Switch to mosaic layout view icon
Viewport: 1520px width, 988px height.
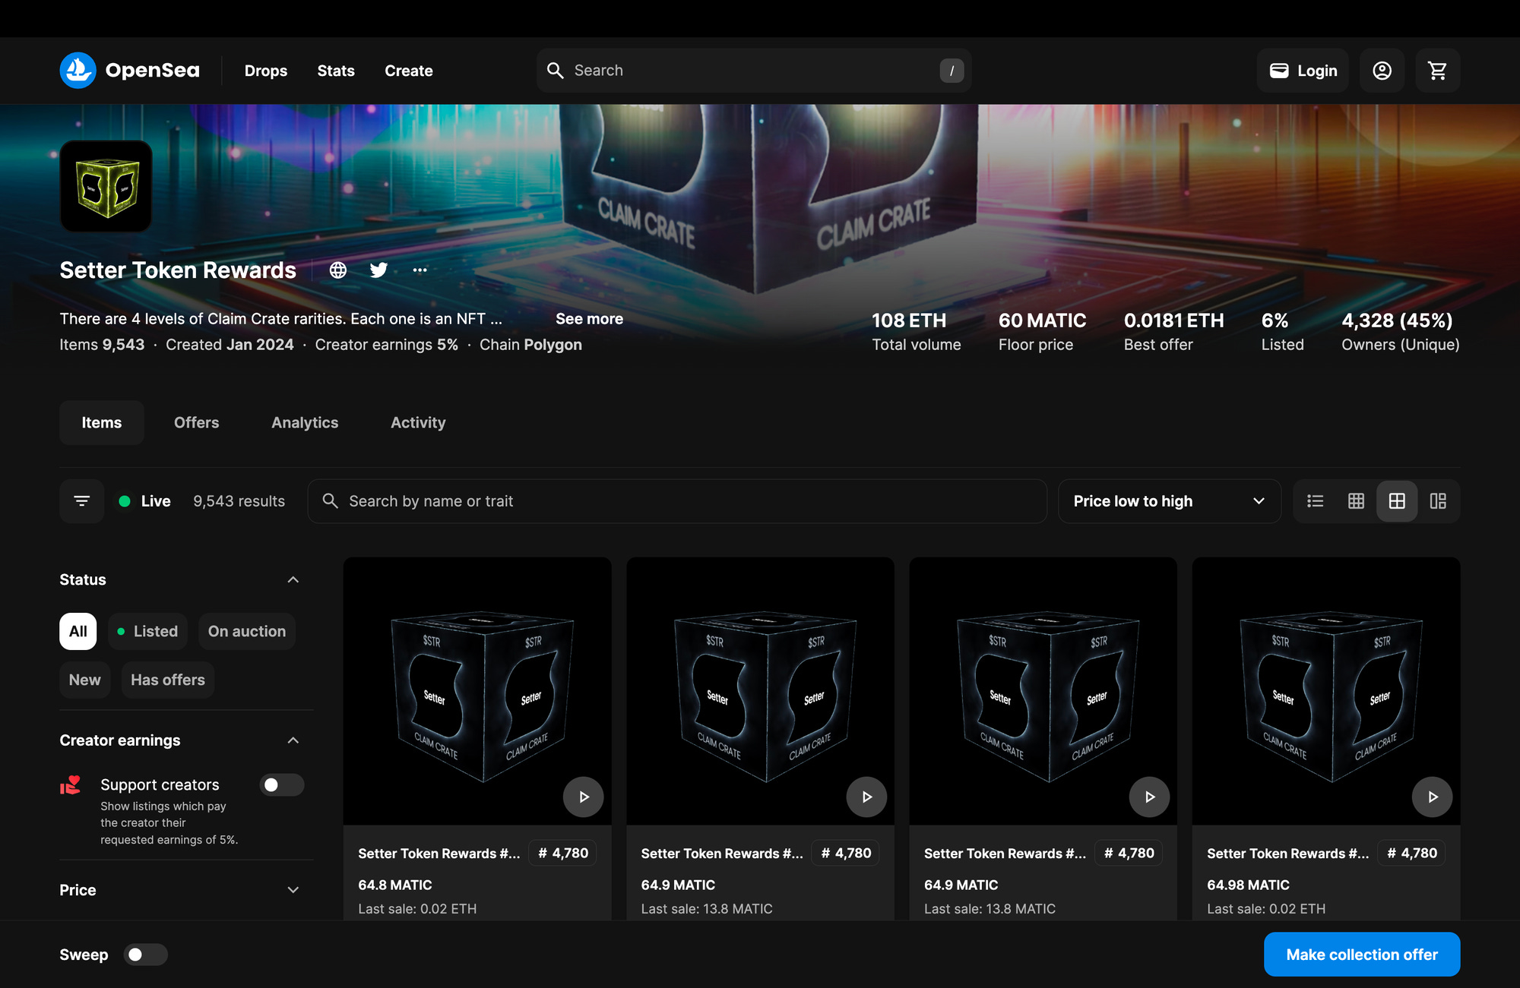[x=1438, y=501]
